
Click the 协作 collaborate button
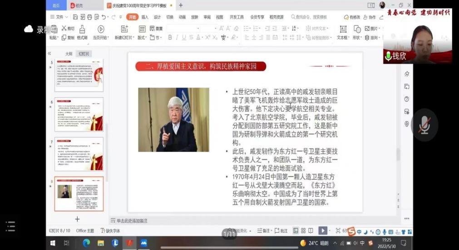coord(370,17)
